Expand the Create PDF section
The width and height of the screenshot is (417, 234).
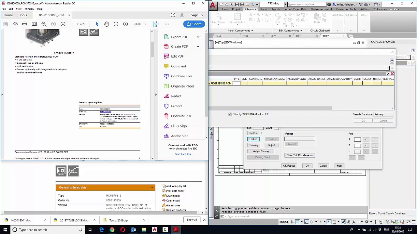(198, 46)
